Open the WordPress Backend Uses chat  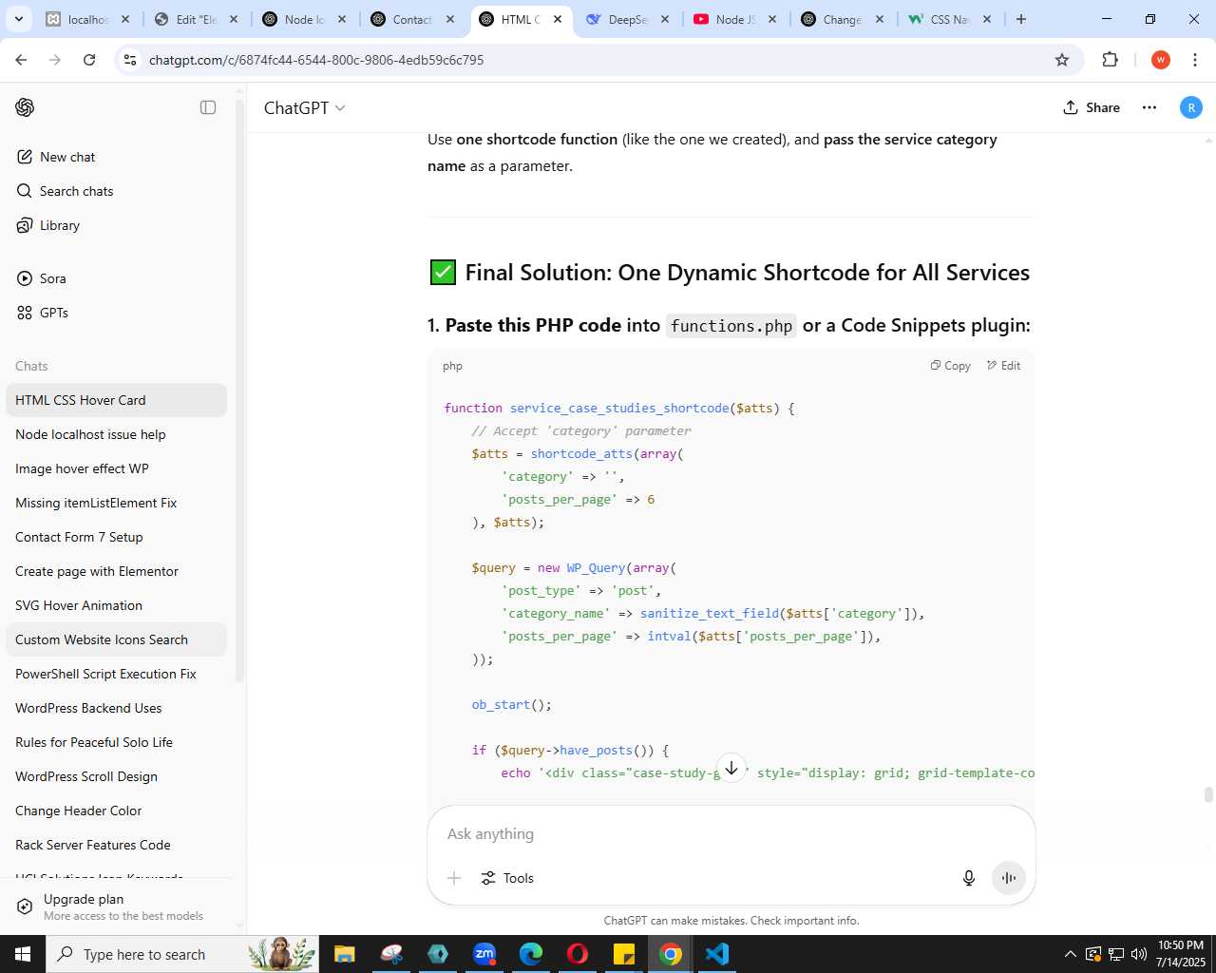click(116, 708)
